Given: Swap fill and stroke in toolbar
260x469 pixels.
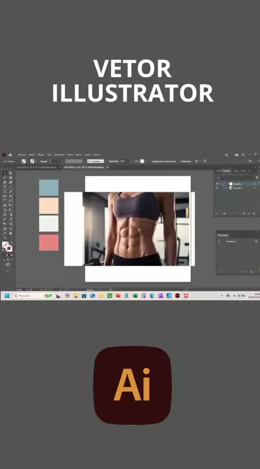Looking at the screenshot, I should 11,243.
